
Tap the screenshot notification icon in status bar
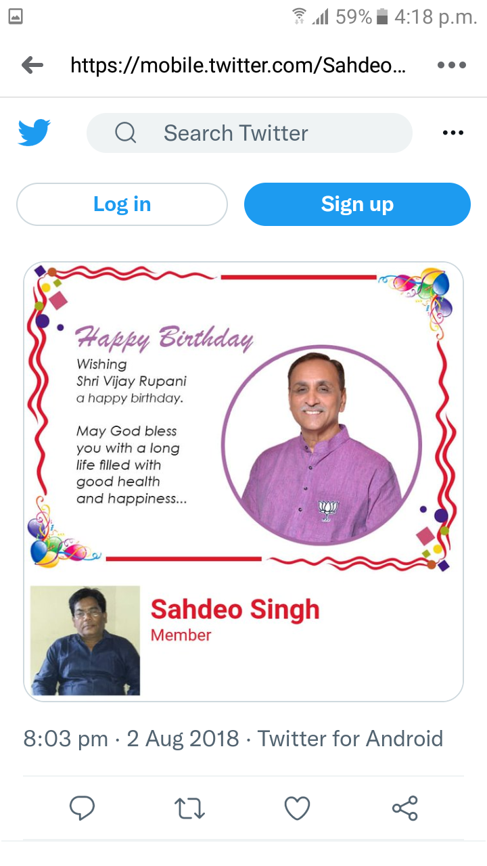tap(16, 15)
